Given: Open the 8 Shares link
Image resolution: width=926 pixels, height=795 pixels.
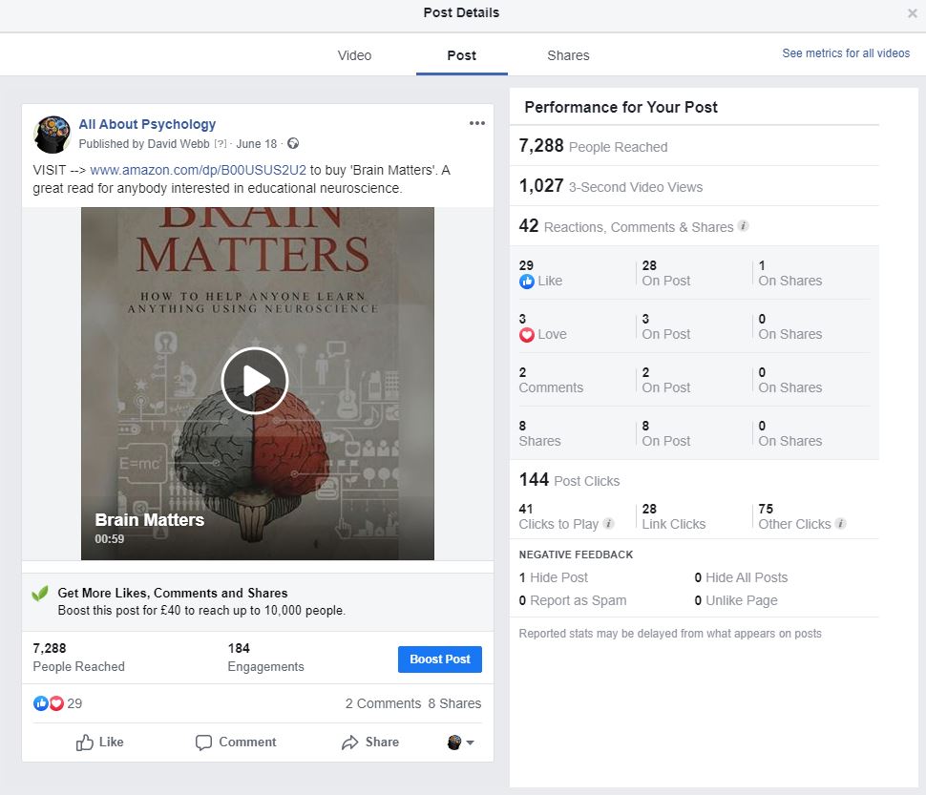Looking at the screenshot, I should pyautogui.click(x=454, y=703).
